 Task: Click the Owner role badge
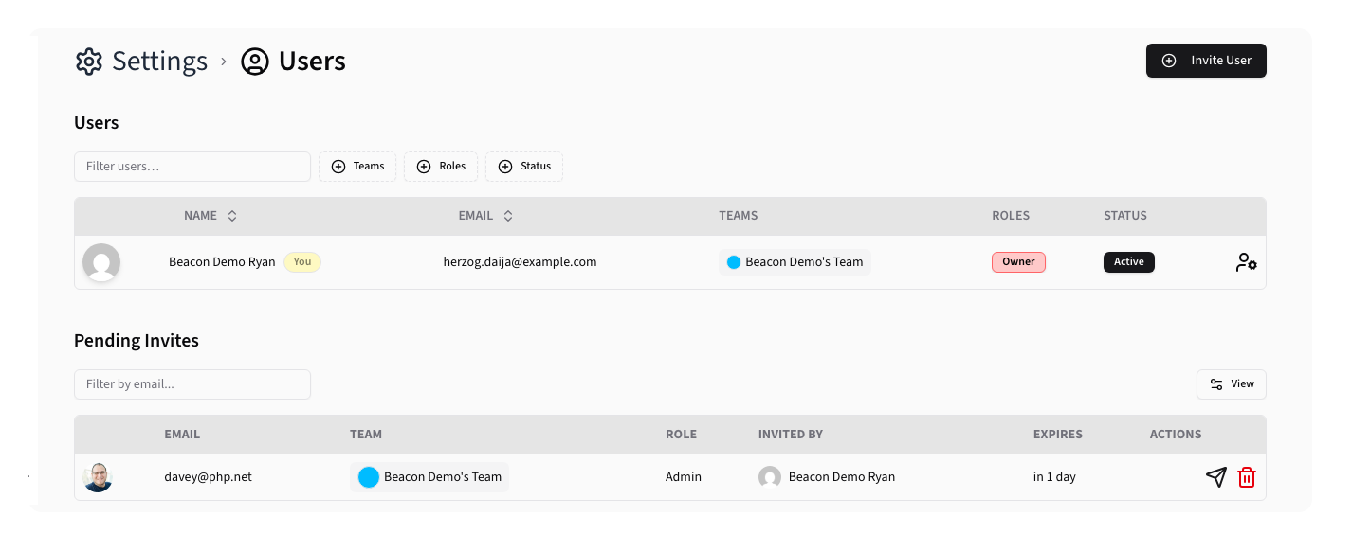(1018, 261)
